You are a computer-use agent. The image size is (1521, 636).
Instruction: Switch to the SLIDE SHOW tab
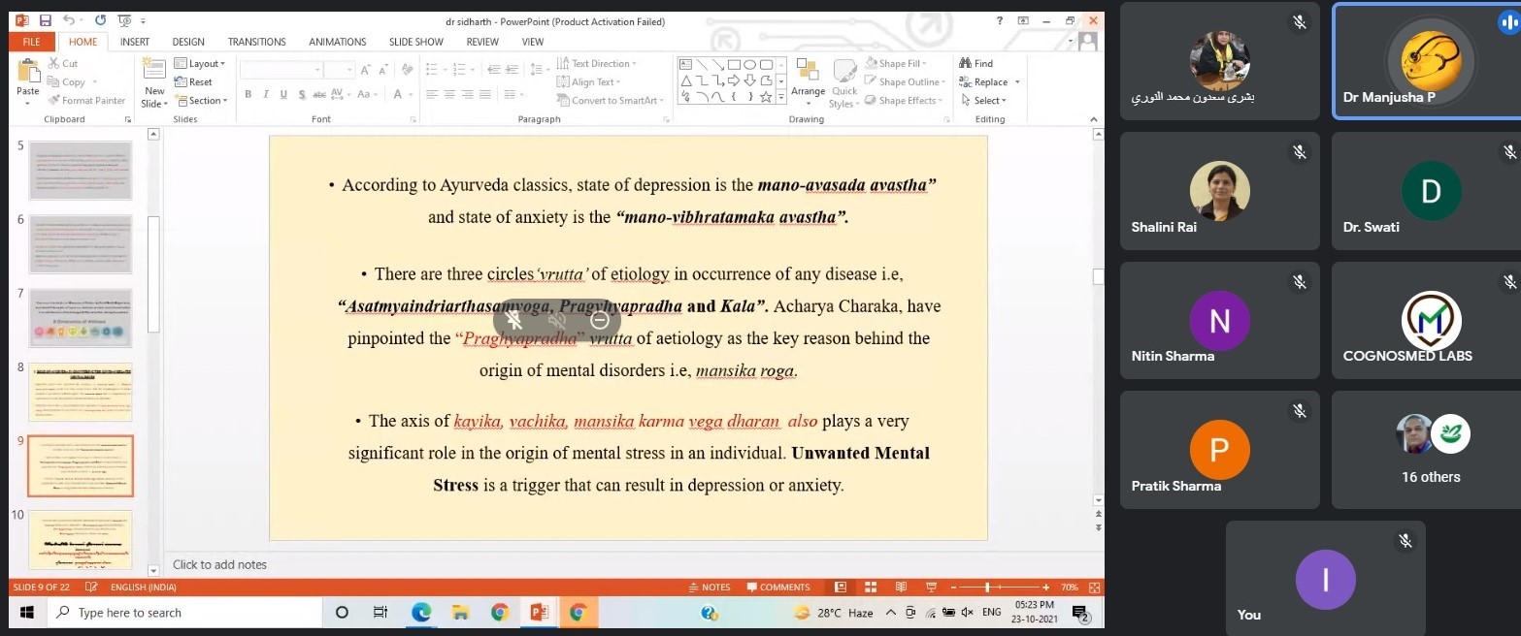click(416, 42)
